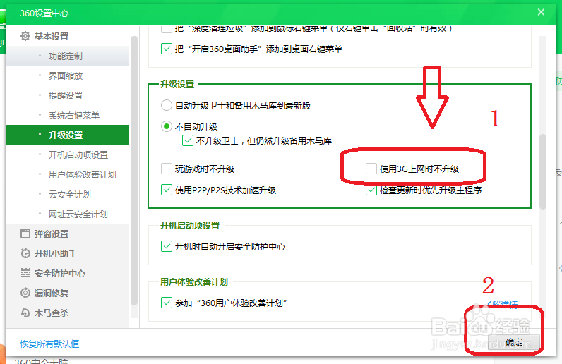Click the gear icon beside 基本设置
The width and height of the screenshot is (562, 364).
(25, 36)
